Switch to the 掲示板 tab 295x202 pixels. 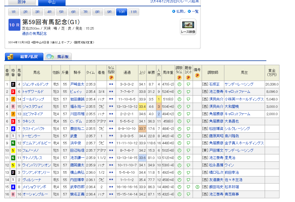click(x=58, y=57)
